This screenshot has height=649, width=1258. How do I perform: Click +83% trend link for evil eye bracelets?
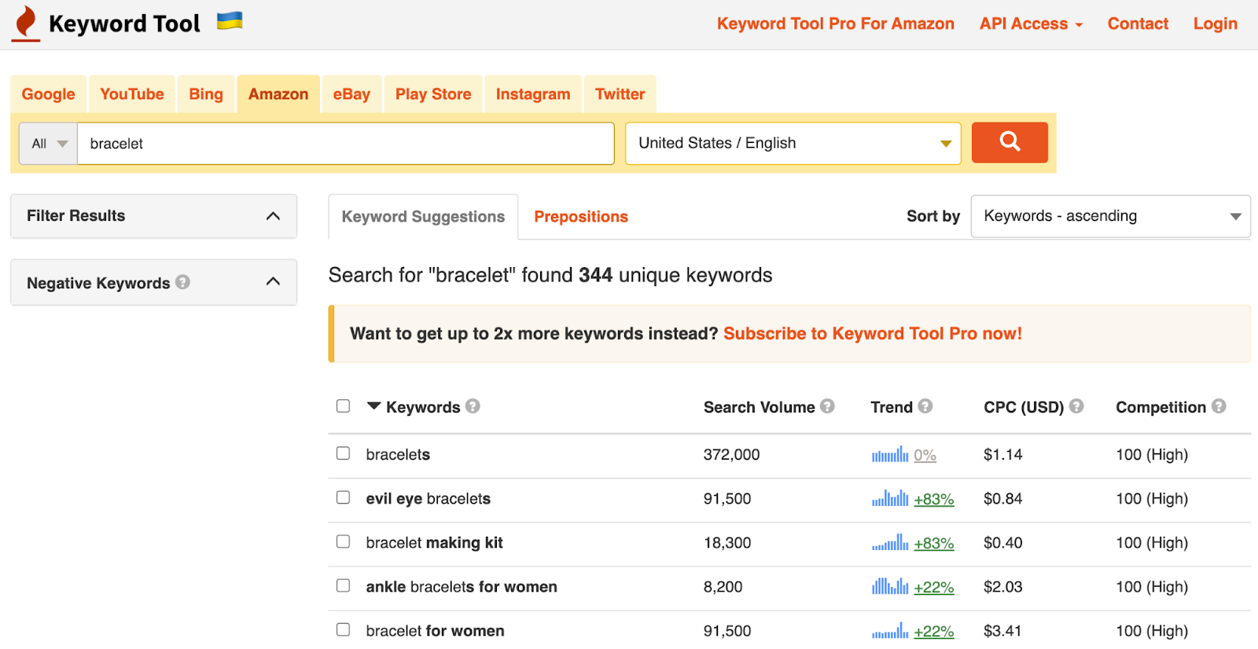click(934, 499)
